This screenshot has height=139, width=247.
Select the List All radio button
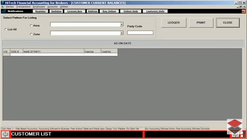(6, 29)
